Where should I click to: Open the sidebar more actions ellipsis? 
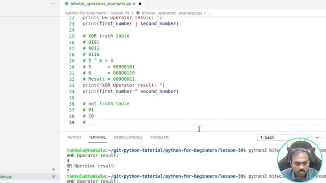[x=52, y=4]
